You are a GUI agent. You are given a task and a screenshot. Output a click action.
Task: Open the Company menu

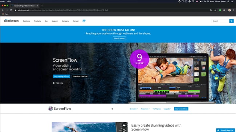(x=65, y=21)
